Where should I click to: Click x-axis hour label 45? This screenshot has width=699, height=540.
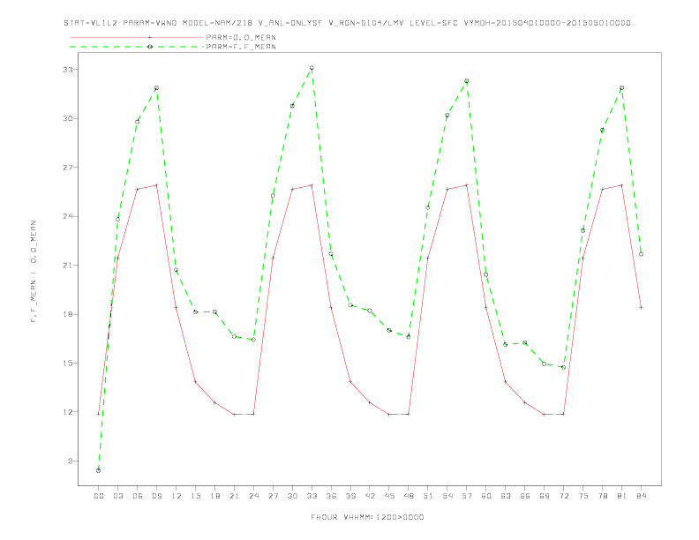(389, 496)
